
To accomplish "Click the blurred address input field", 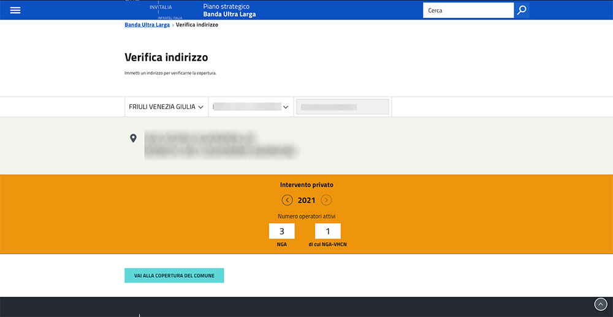I will tap(343, 107).
